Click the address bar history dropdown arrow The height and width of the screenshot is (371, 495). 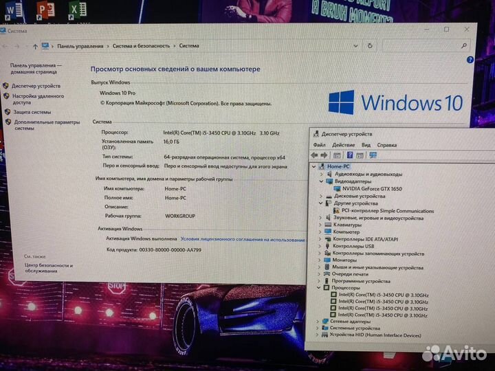355,46
